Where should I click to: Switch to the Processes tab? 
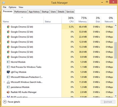8,11
